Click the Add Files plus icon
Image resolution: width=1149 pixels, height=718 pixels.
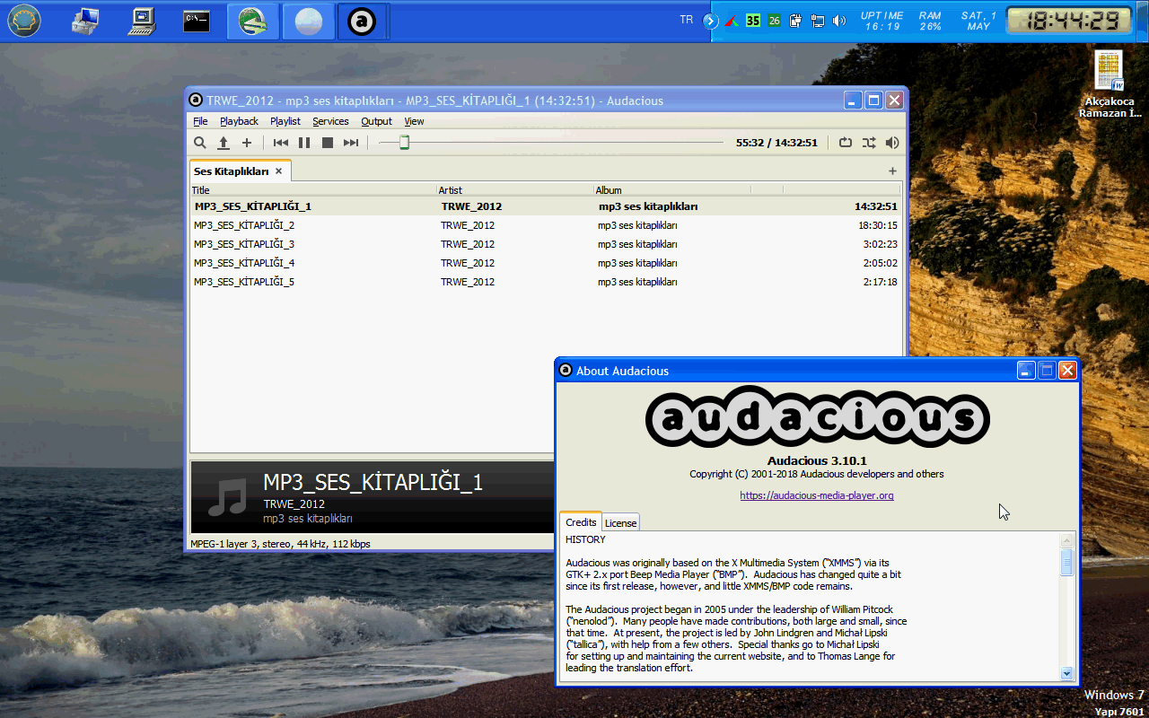(247, 143)
